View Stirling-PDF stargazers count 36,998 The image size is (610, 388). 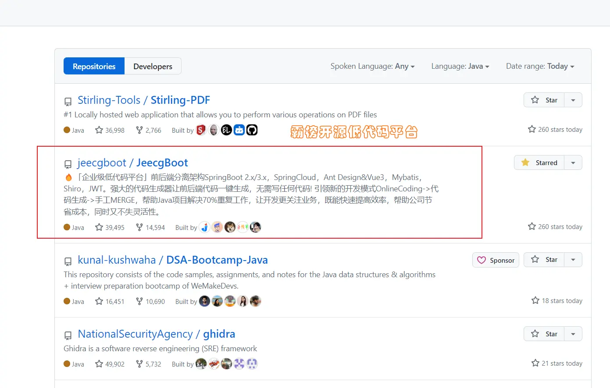pyautogui.click(x=110, y=130)
